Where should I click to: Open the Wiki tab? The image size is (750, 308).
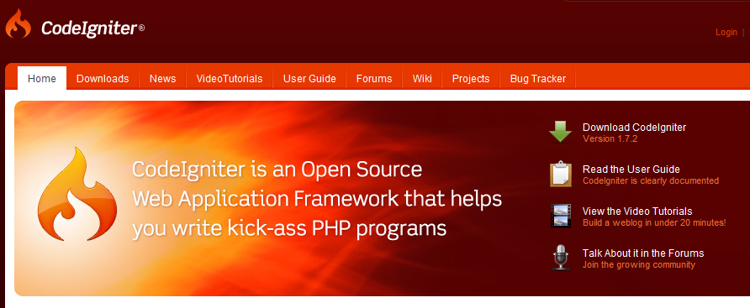point(422,79)
